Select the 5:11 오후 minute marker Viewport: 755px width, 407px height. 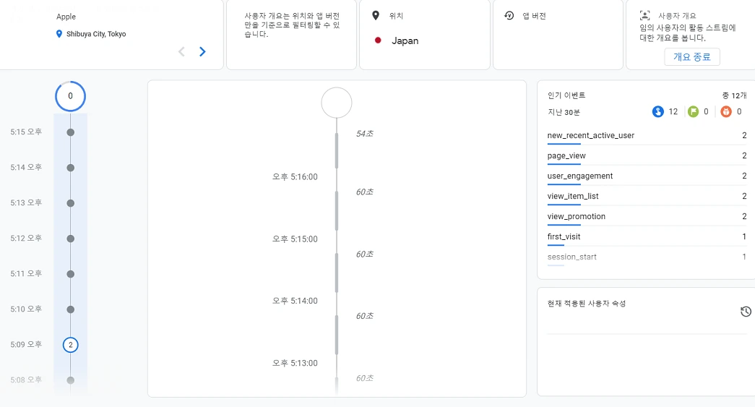(70, 274)
